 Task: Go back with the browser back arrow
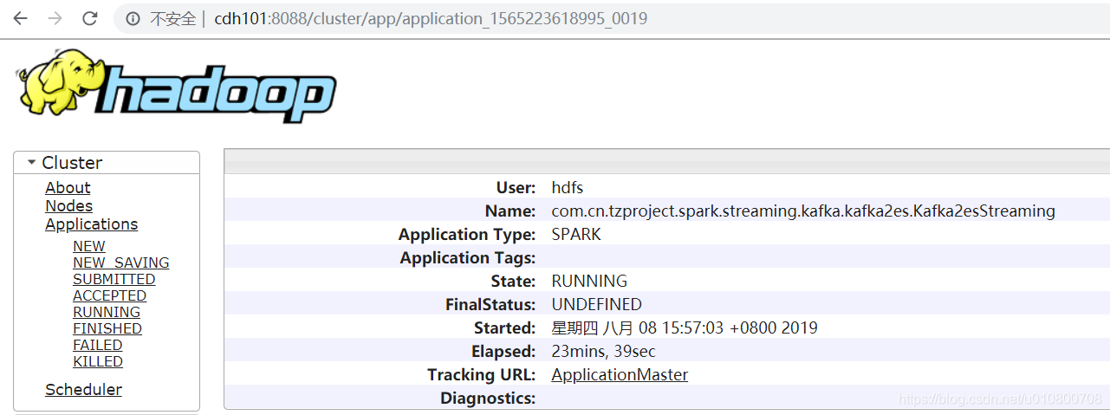20,18
